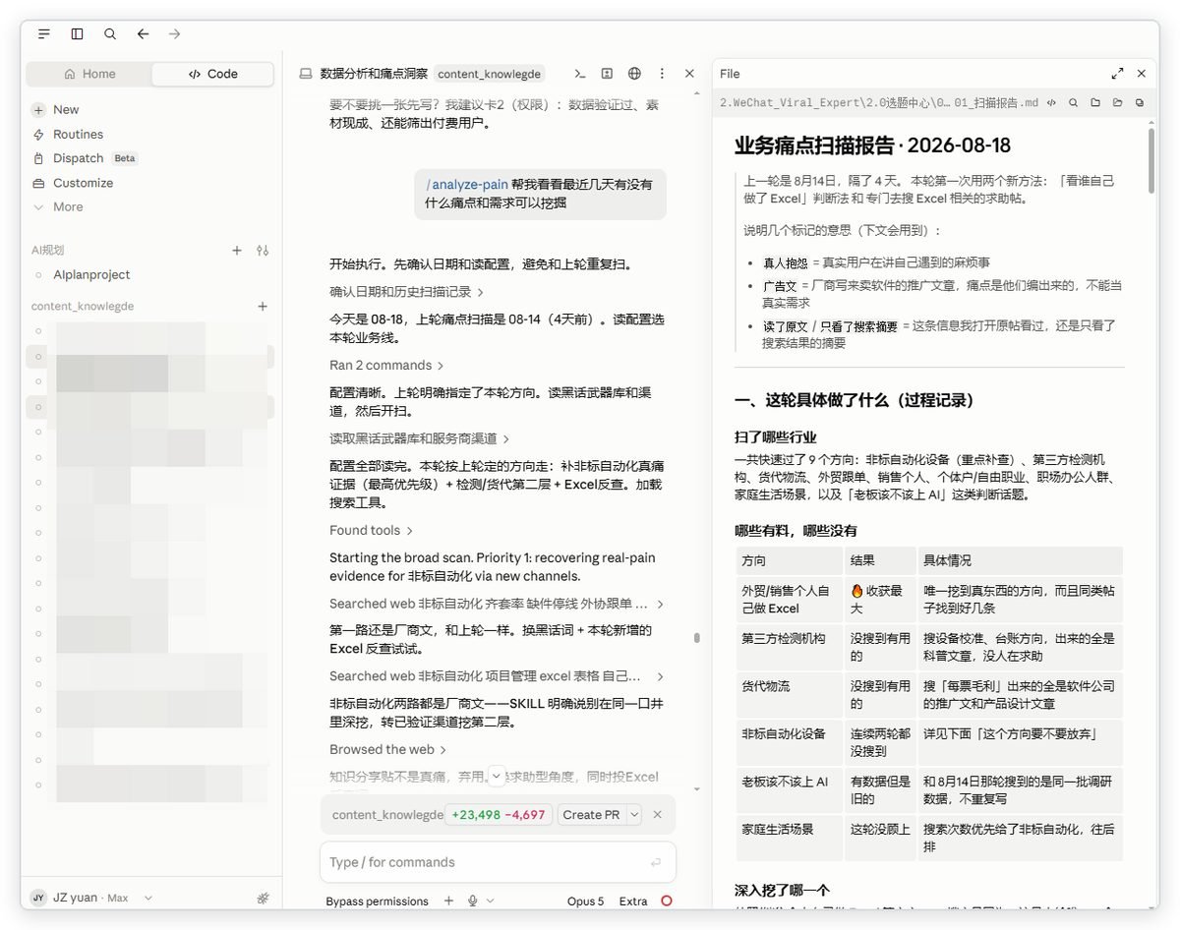
Task: Change Bypass permissions mode
Action: tap(377, 901)
